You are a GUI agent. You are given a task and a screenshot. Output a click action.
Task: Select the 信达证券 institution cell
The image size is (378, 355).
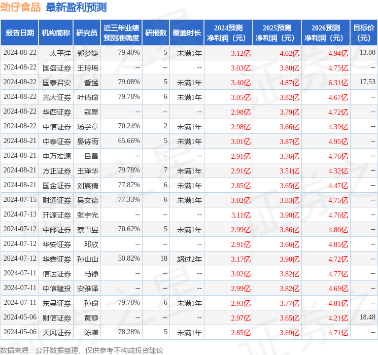57,273
